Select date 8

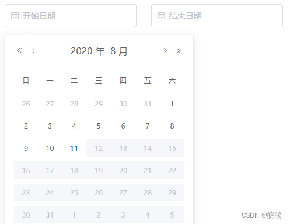pyautogui.click(x=172, y=126)
